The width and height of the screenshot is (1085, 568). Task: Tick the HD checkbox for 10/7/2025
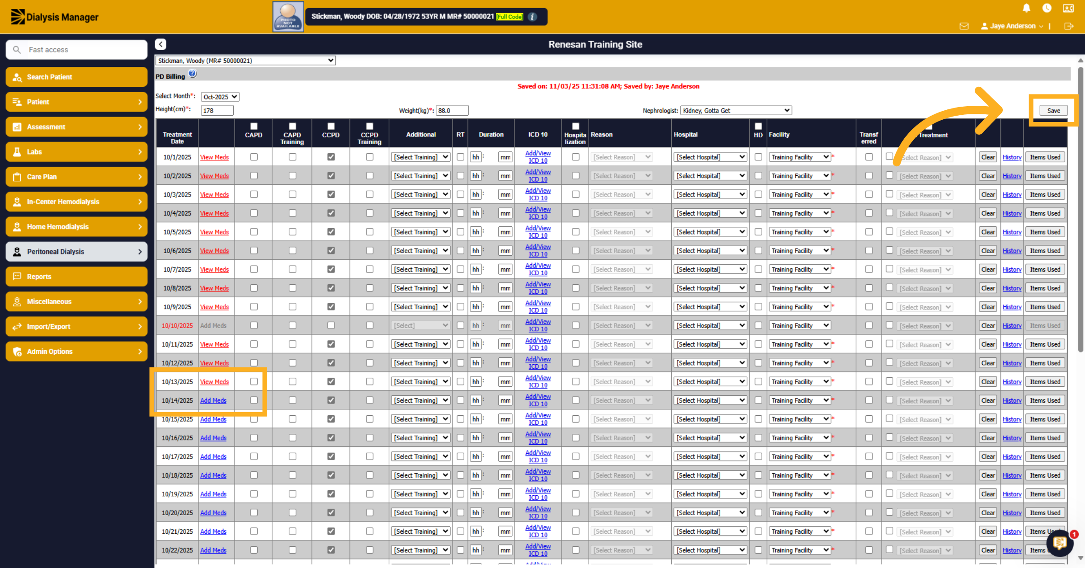(x=758, y=269)
